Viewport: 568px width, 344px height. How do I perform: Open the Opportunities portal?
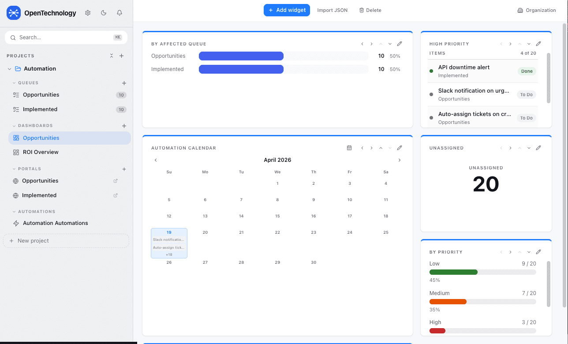[40, 181]
